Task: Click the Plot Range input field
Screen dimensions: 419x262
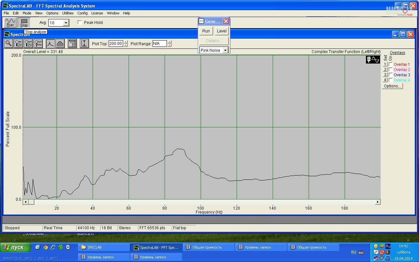Action: point(159,44)
